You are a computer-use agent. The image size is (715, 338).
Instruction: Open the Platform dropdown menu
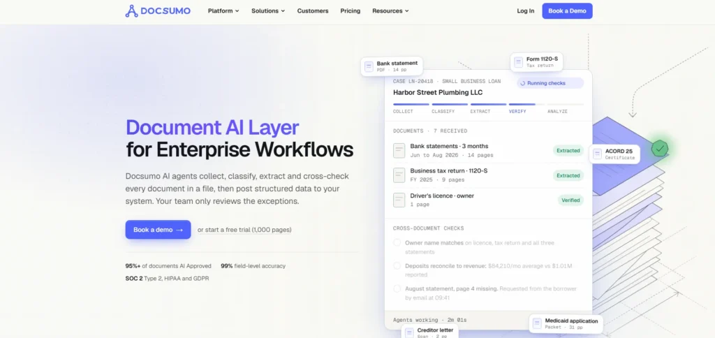coord(223,11)
